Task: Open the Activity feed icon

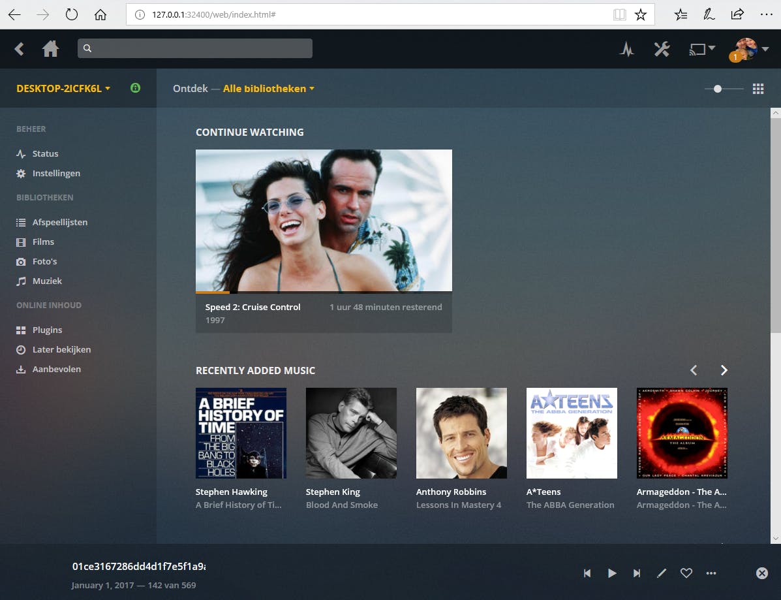Action: coord(626,49)
